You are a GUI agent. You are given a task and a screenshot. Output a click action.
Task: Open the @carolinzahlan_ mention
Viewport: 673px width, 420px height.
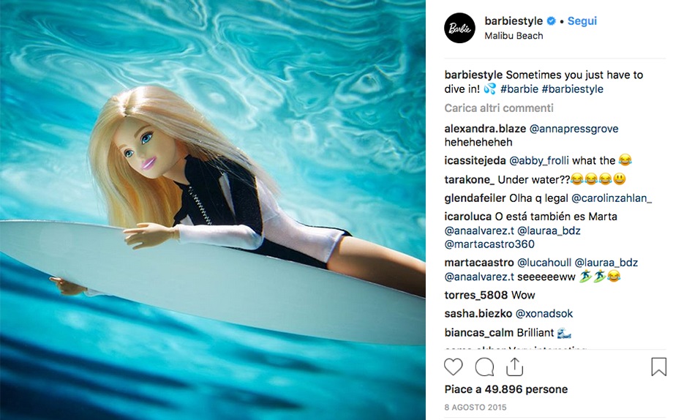pyautogui.click(x=612, y=198)
